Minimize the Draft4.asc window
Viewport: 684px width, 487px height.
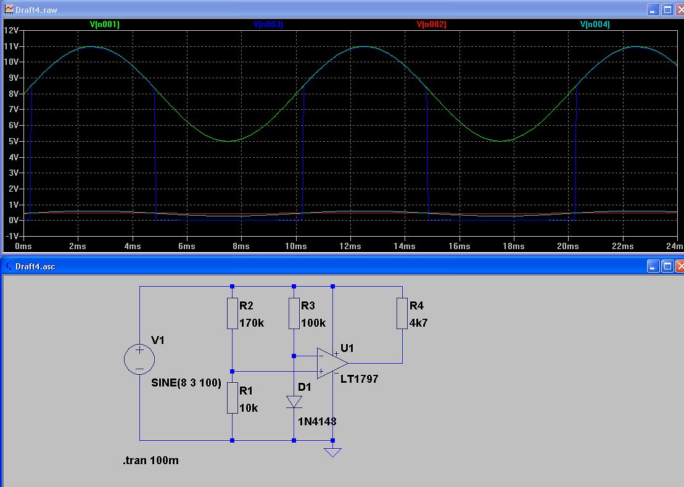click(x=653, y=266)
